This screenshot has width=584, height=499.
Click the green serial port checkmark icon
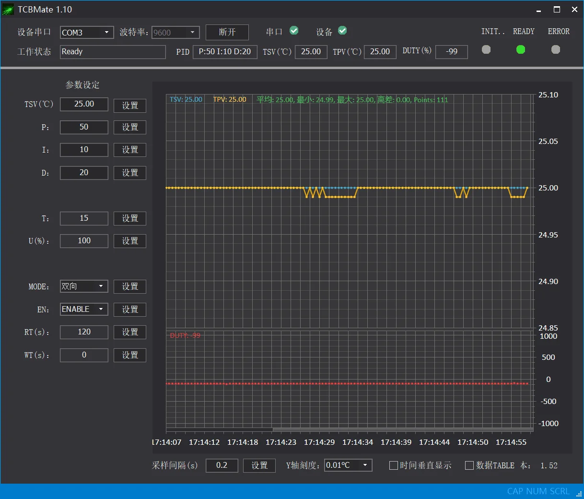pos(294,31)
